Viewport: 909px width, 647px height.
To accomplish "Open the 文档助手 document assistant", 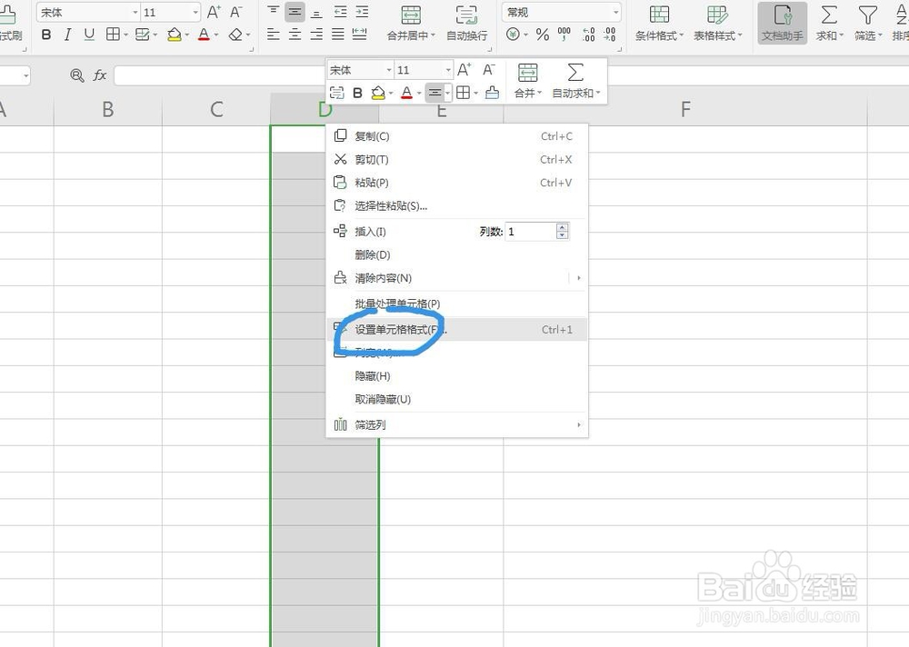I will tap(783, 23).
